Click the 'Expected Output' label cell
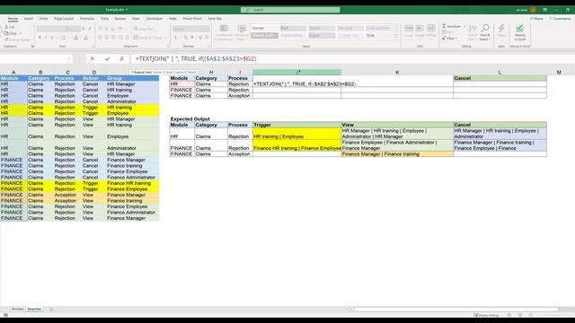 pos(190,119)
